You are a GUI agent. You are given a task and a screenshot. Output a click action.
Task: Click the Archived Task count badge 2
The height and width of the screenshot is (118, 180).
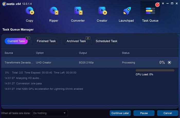[x=88, y=38]
